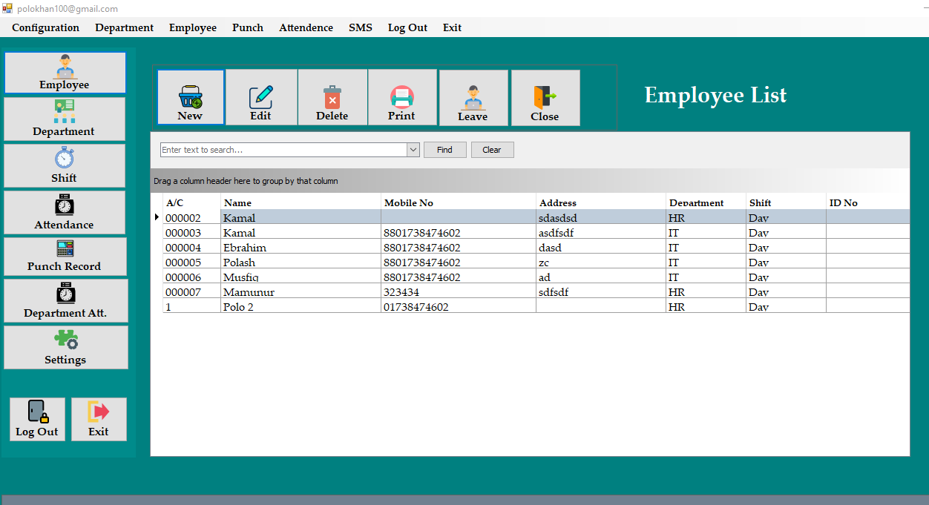929x505 pixels.
Task: Open the Punch Record sidebar panel
Action: tap(65, 257)
